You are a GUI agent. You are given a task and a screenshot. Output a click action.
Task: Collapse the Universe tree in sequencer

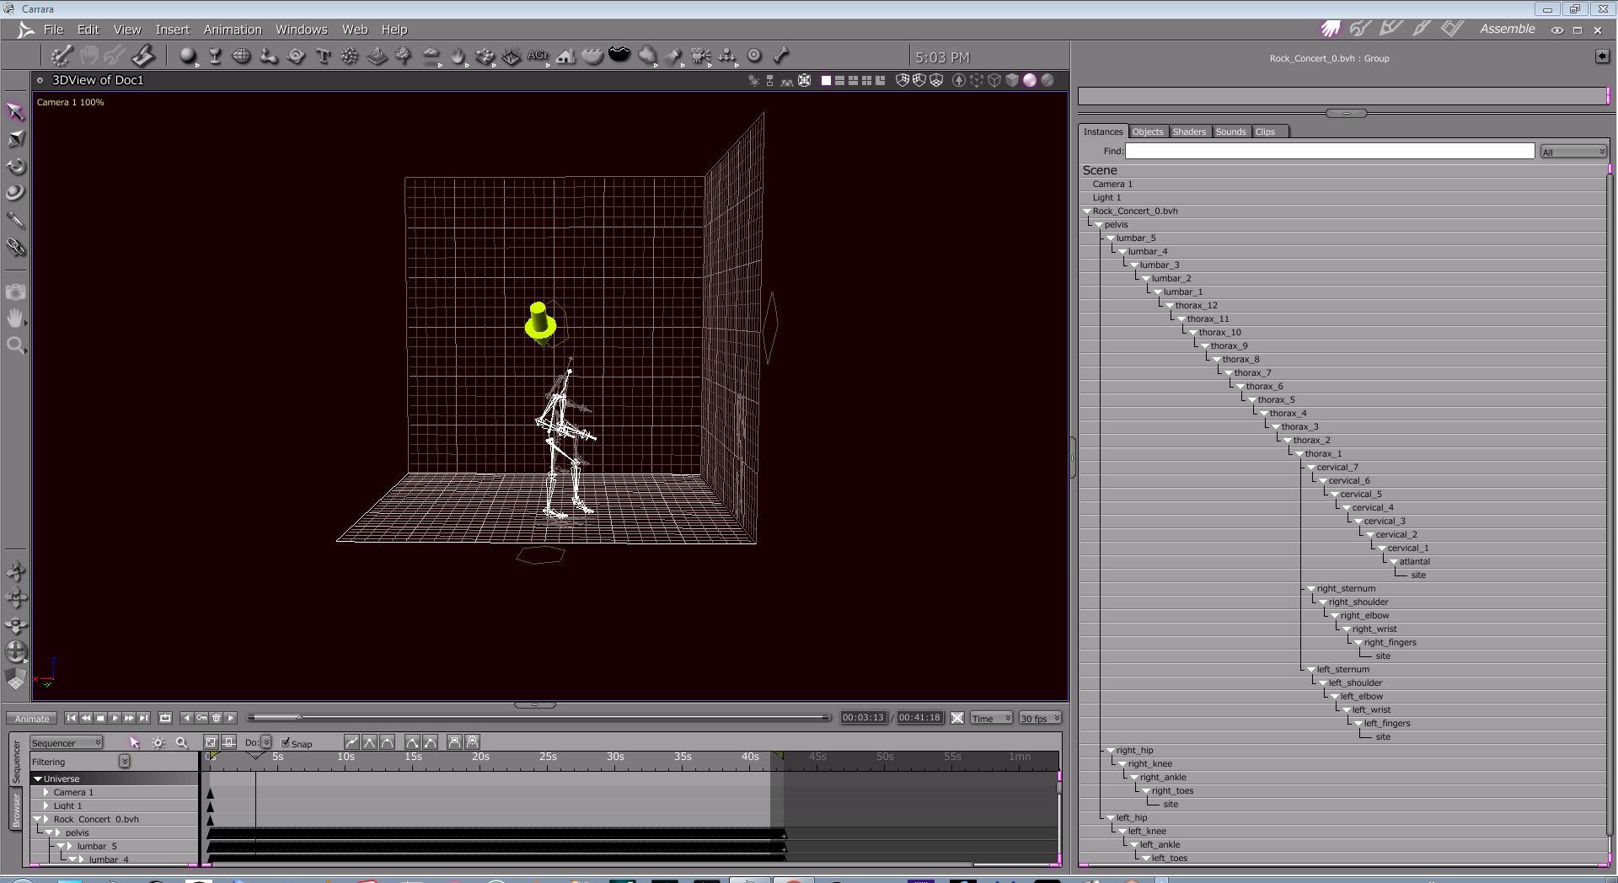(x=38, y=779)
